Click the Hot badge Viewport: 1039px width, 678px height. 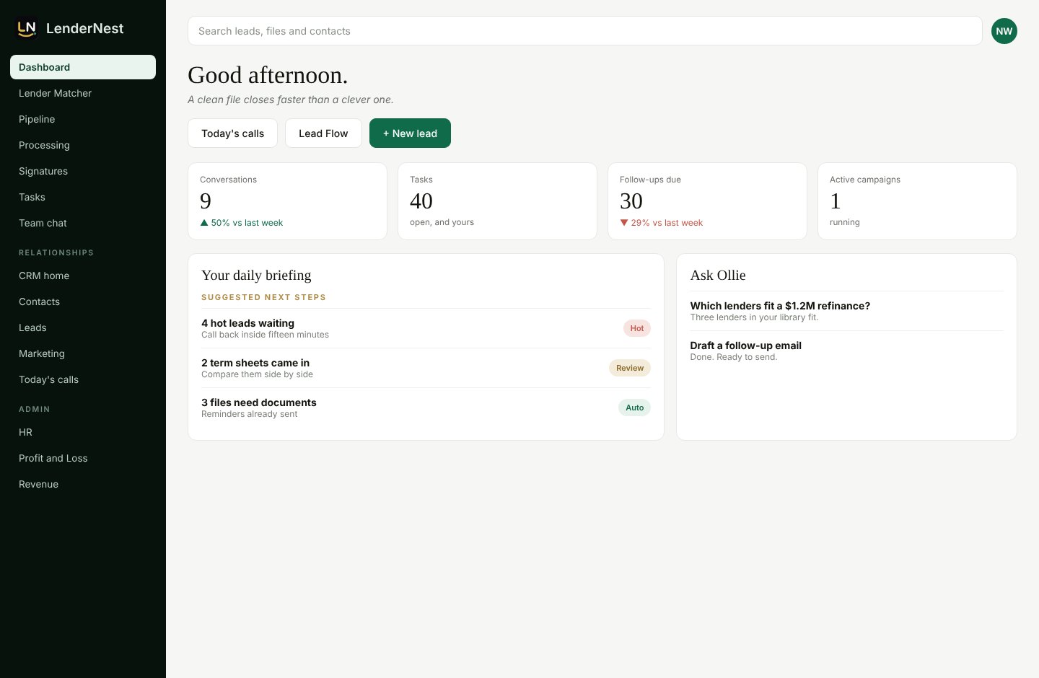tap(636, 328)
